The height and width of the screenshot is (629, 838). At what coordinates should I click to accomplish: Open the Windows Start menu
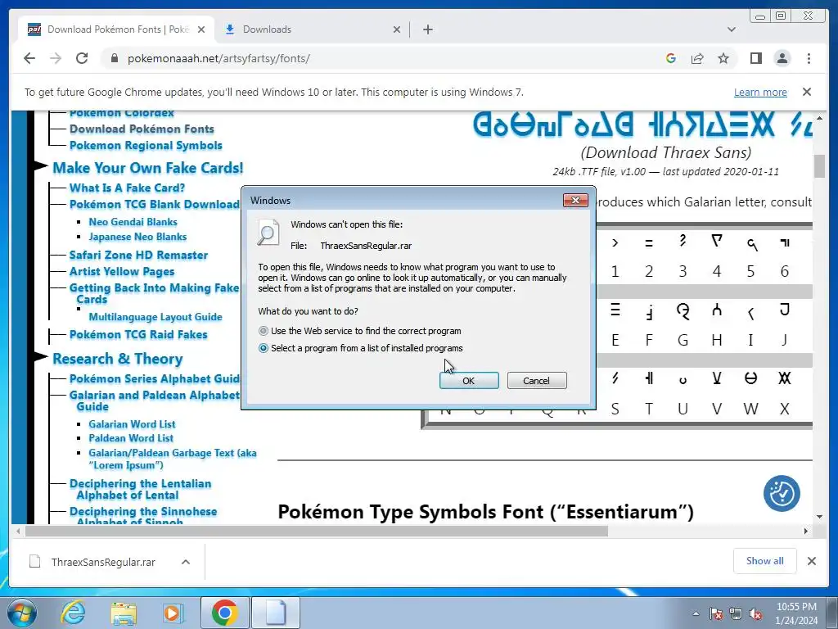coord(21,613)
